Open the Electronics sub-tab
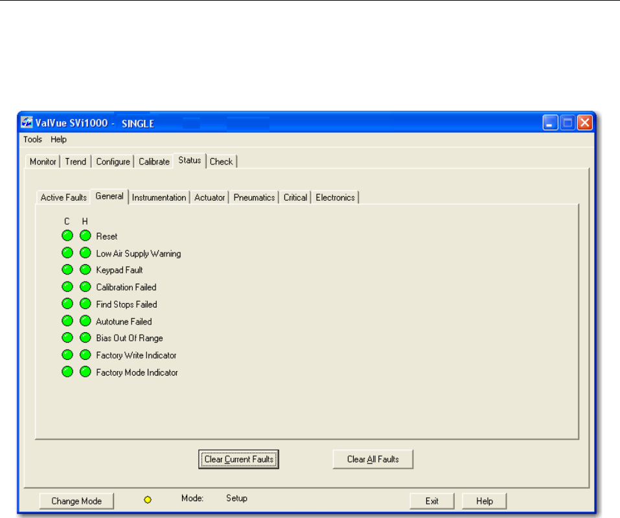620x518 pixels. pyautogui.click(x=336, y=197)
